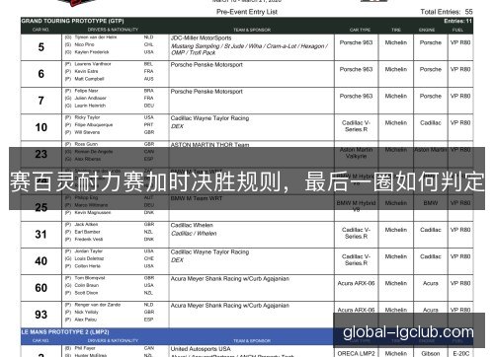Click team 'United Autosports USA'
The width and height of the screenshot is (494, 357).
pos(201,349)
